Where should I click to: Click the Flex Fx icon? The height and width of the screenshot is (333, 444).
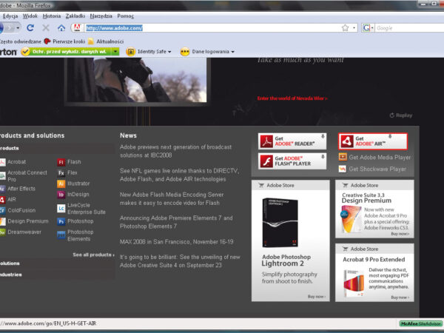pyautogui.click(x=61, y=172)
